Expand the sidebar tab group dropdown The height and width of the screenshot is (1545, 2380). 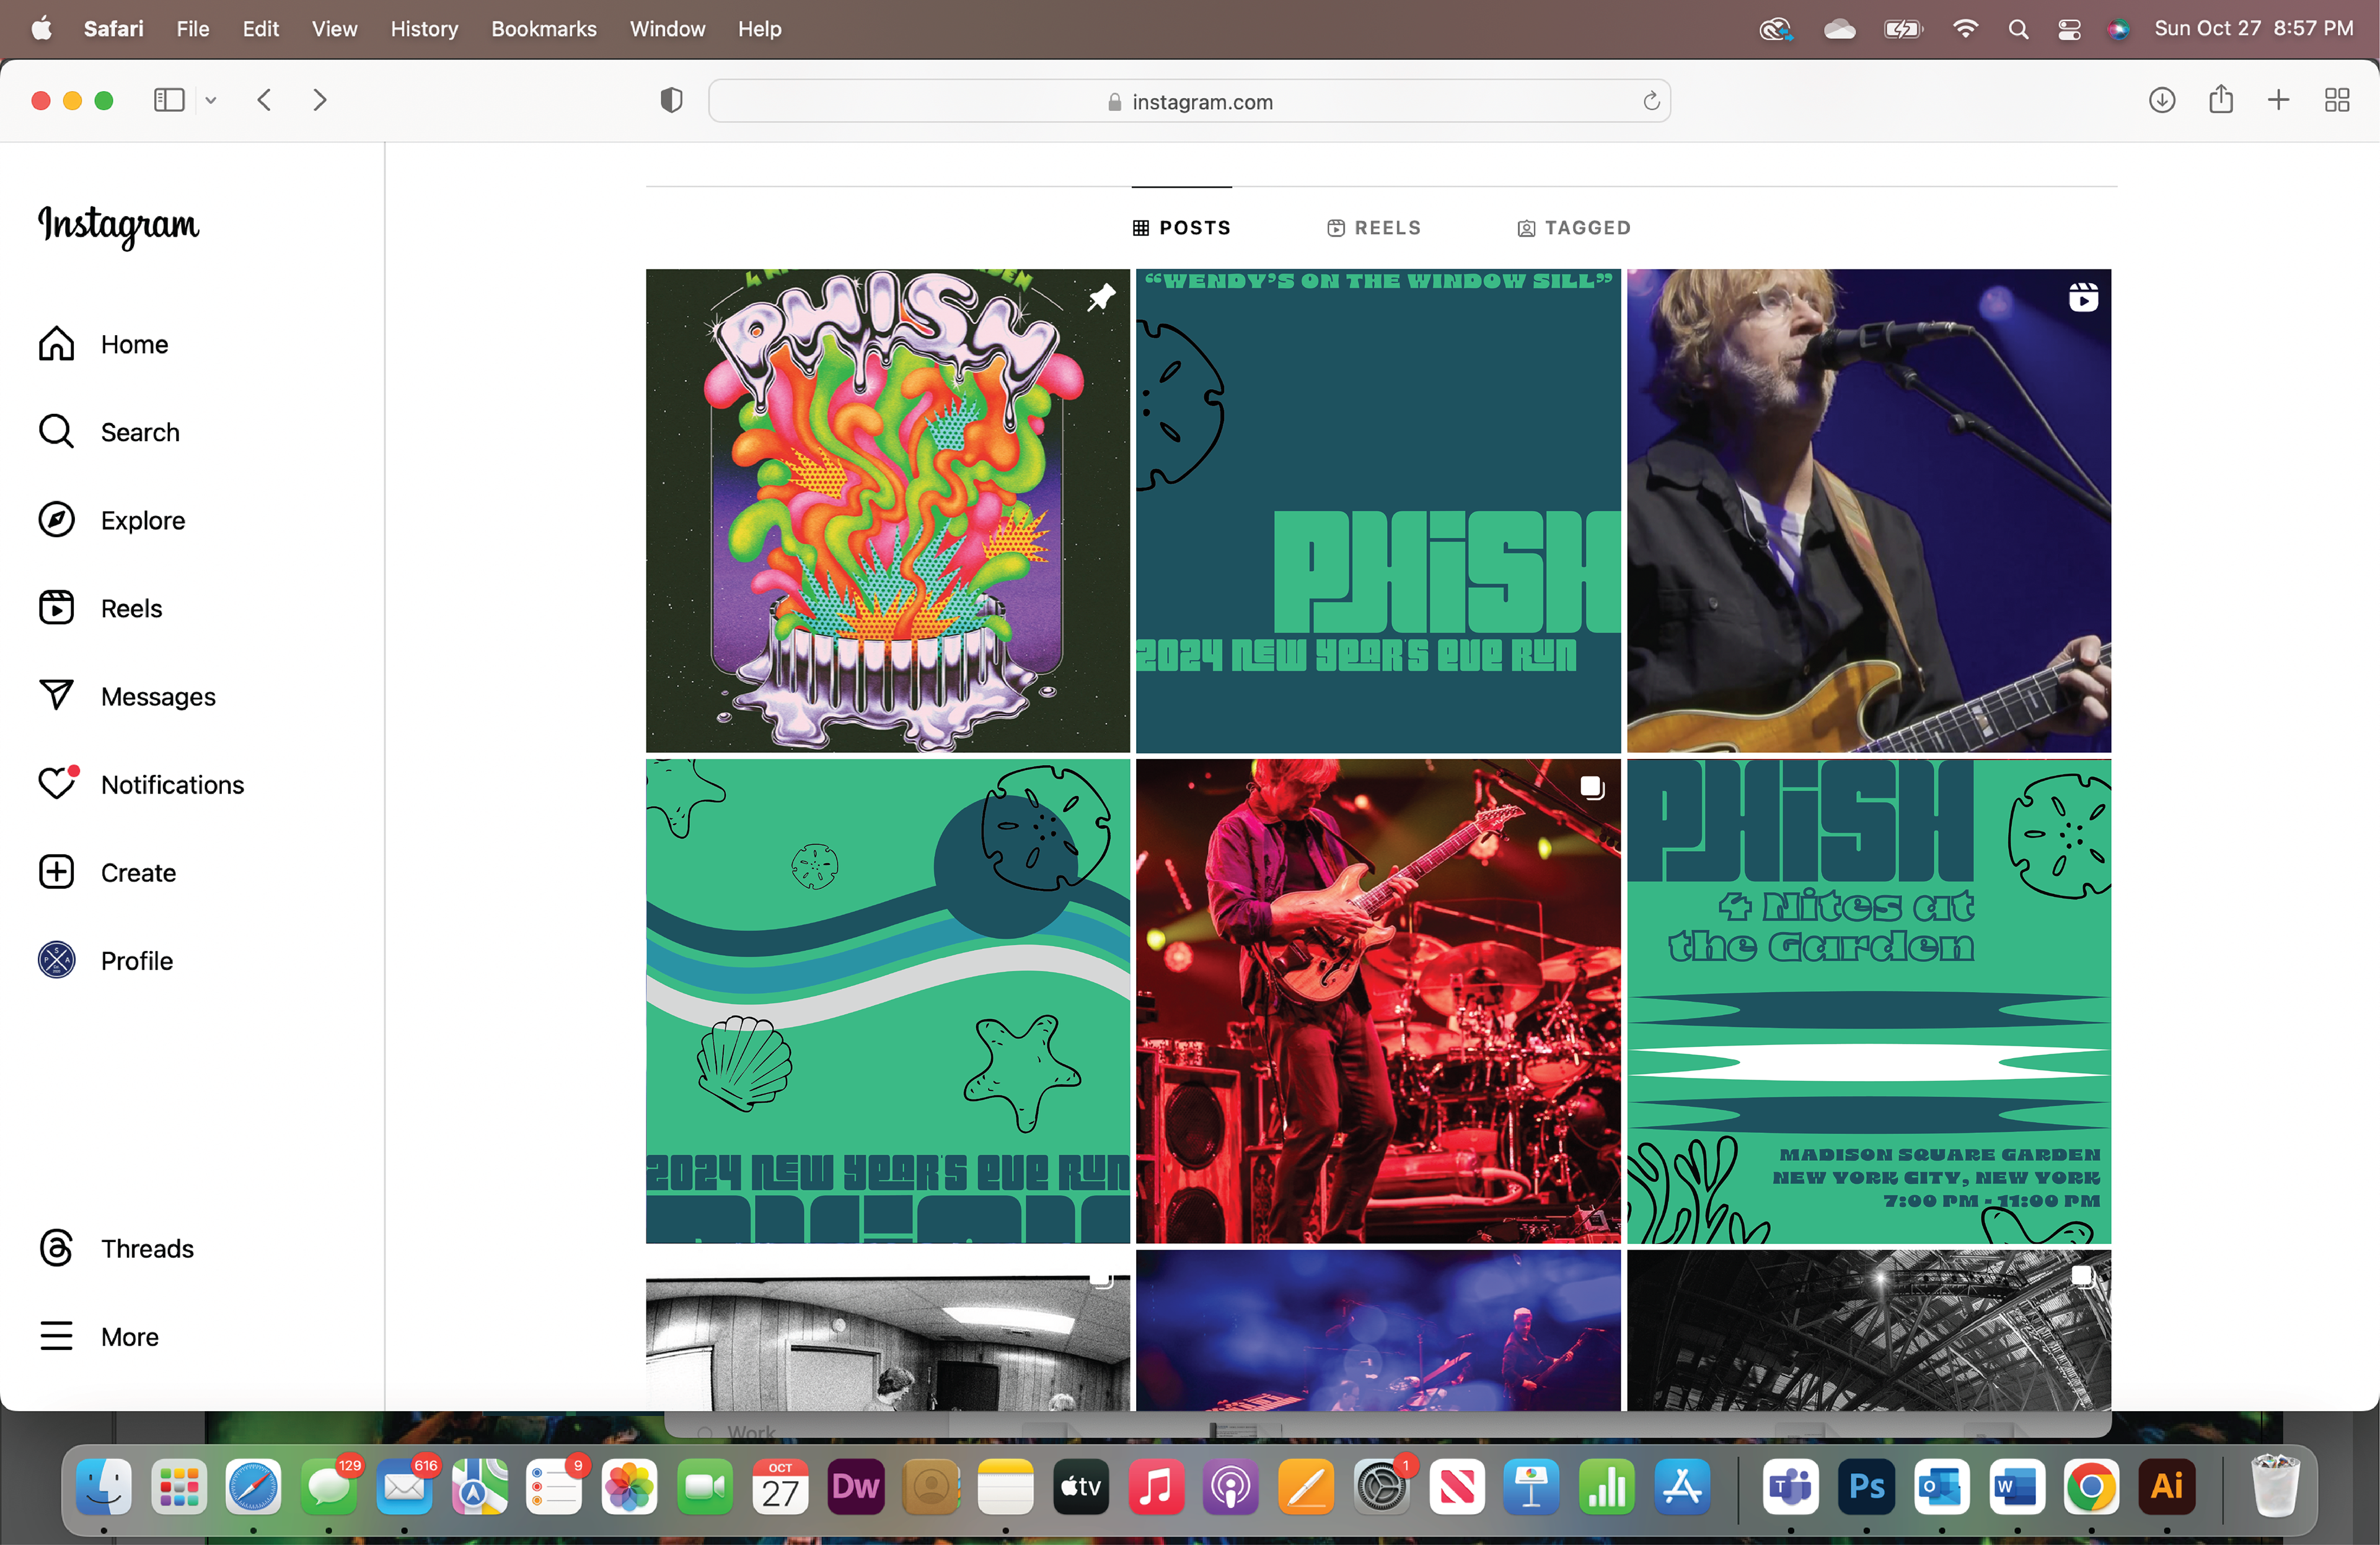point(211,100)
